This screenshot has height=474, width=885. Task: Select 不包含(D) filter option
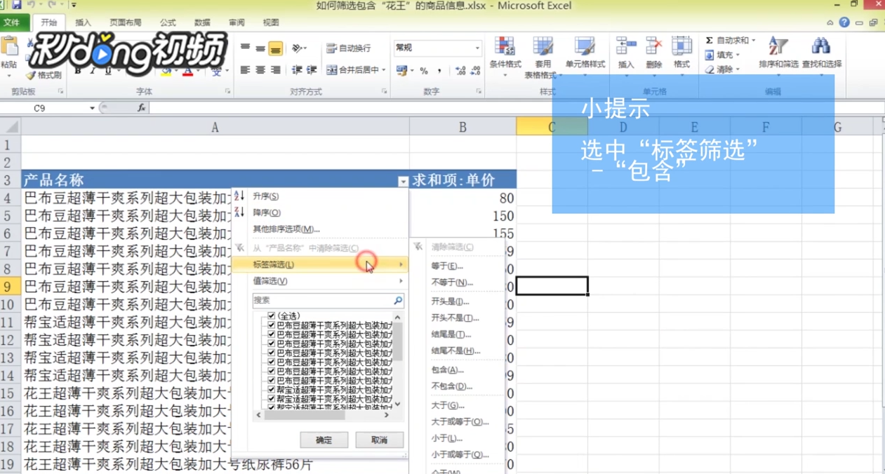(x=451, y=386)
